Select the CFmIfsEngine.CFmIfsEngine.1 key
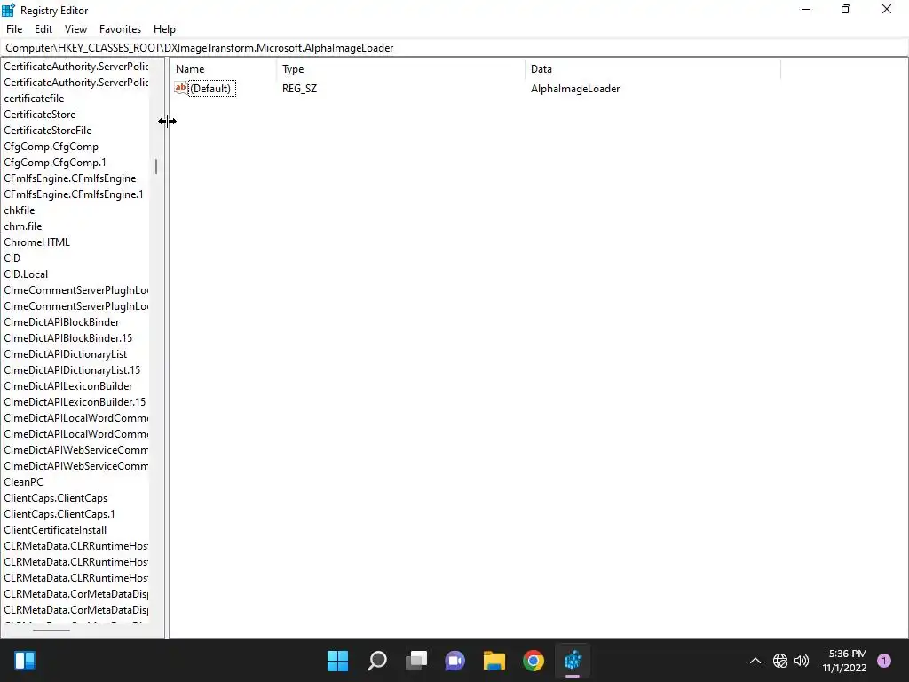 (74, 194)
